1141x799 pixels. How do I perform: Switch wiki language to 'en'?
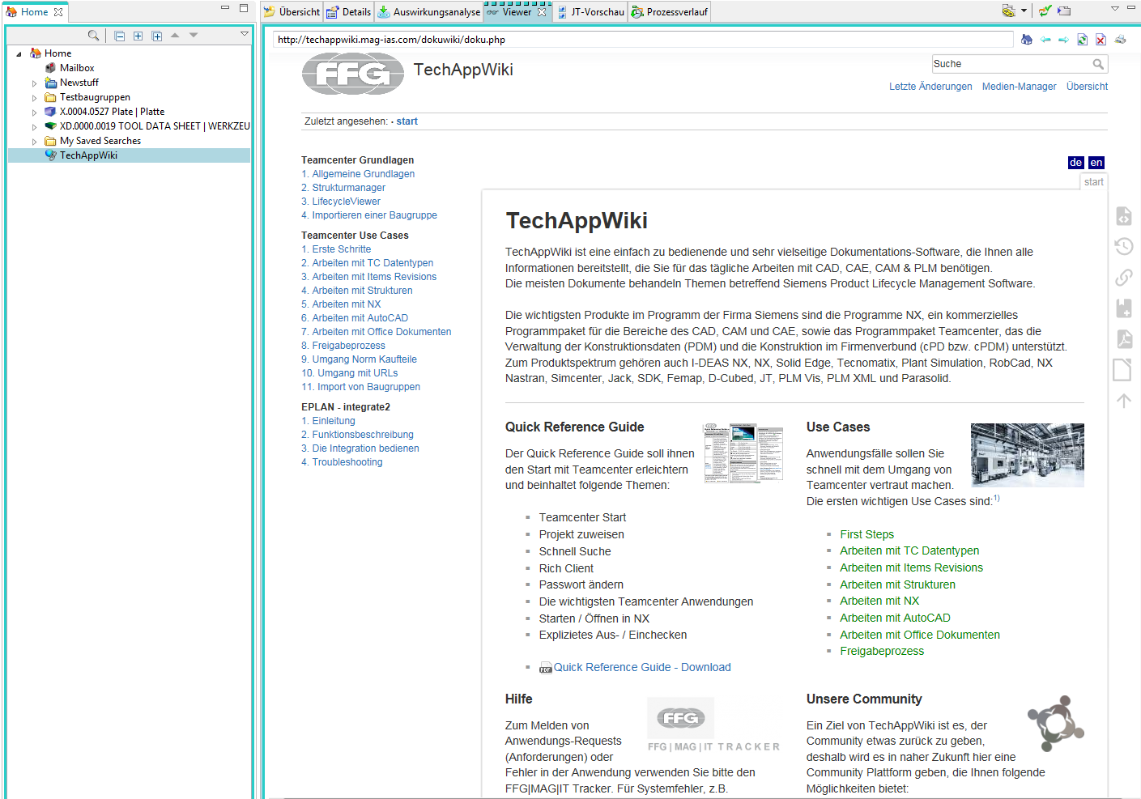(1096, 163)
